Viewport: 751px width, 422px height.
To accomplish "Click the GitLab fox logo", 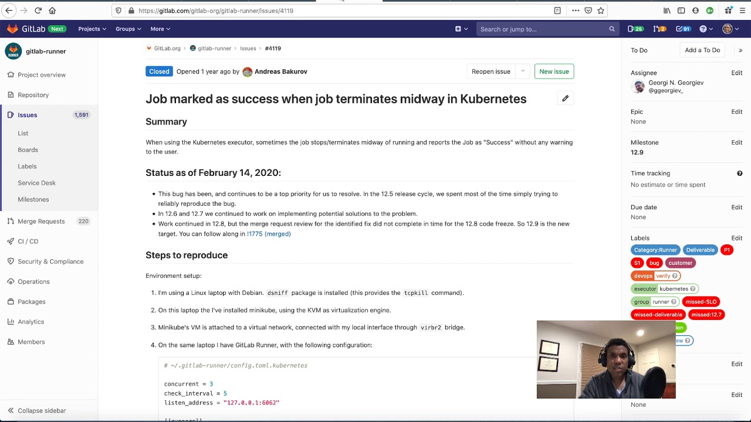I will click(12, 29).
